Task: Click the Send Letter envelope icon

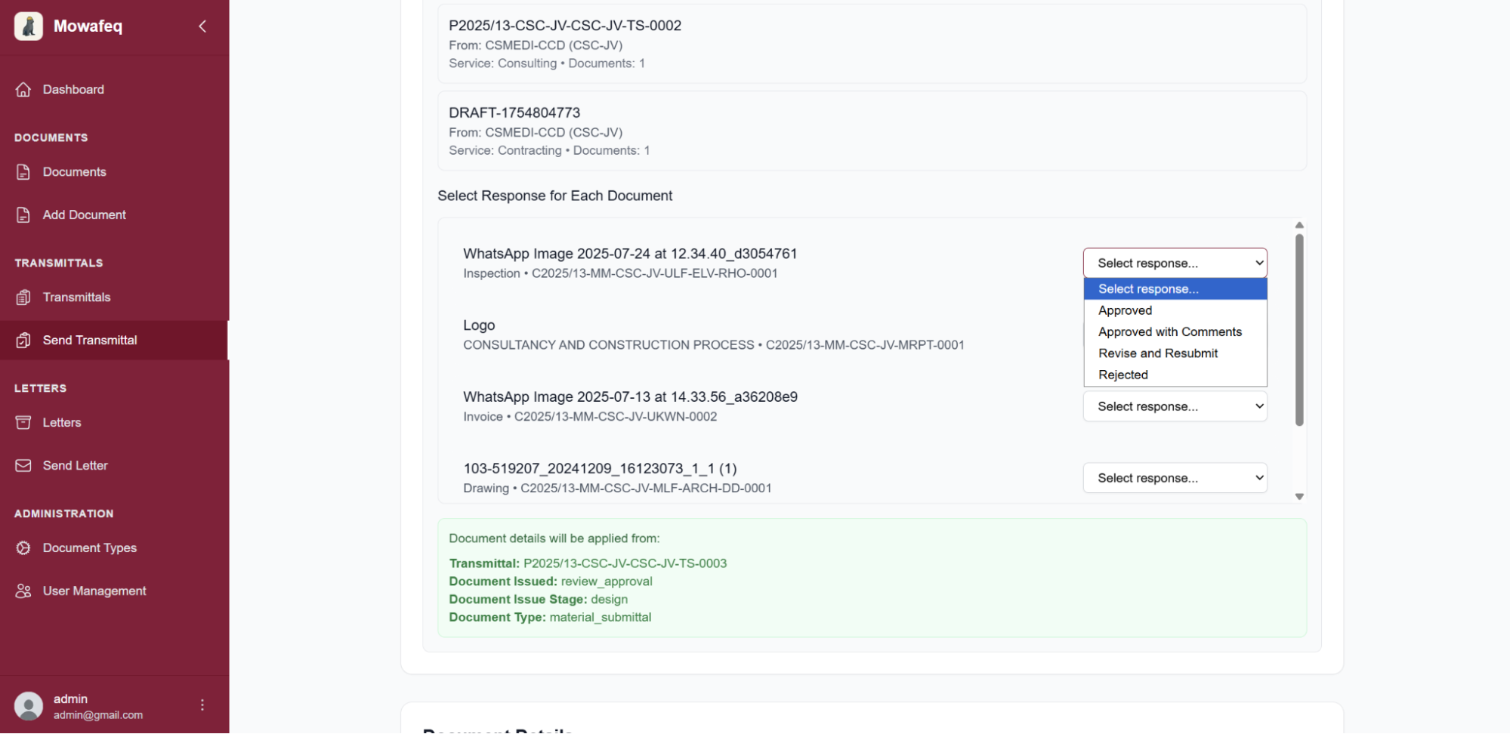Action: 23,466
